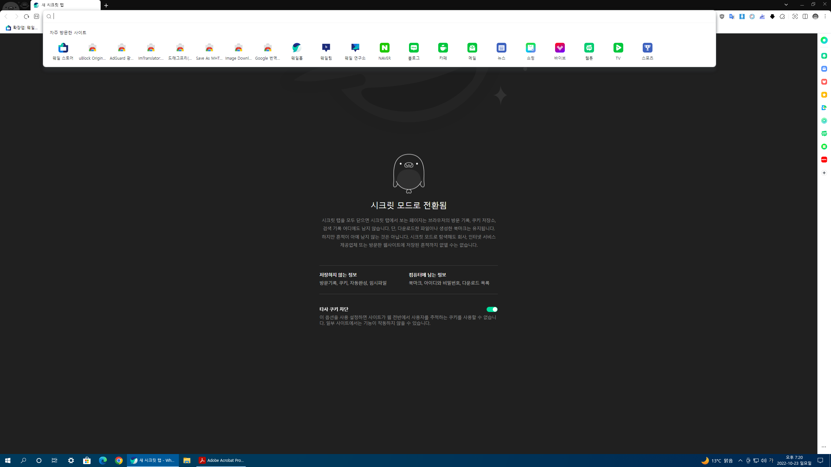Select the 새 시크릿 탭 tab
Viewport: 831px width, 467px height.
click(65, 5)
